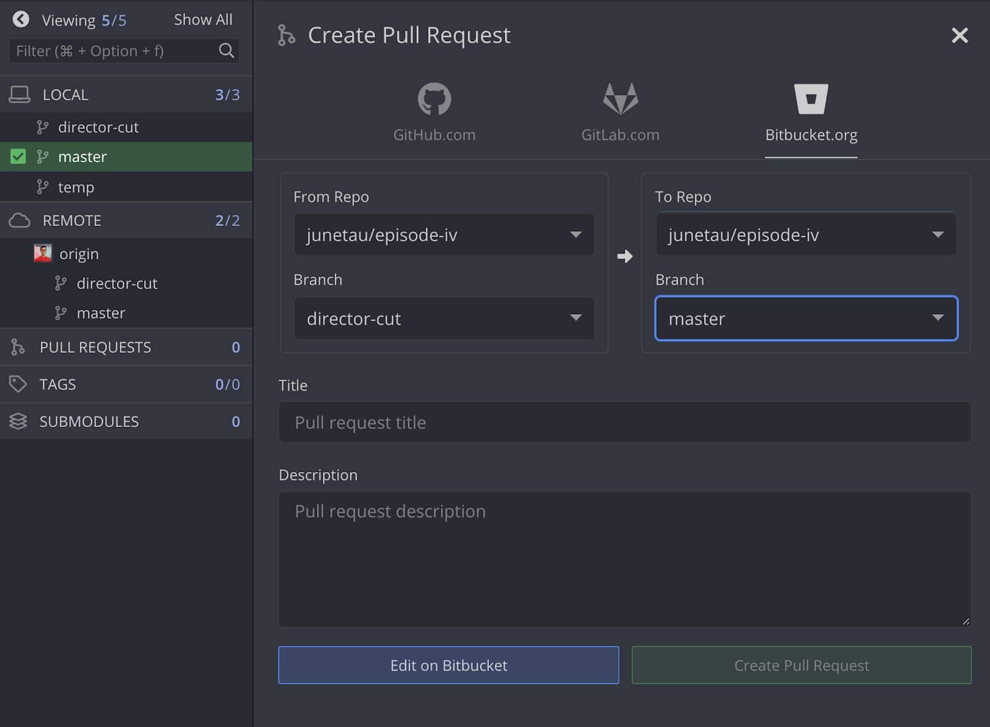Click the Create Pull Request button
990x727 pixels.
click(801, 665)
